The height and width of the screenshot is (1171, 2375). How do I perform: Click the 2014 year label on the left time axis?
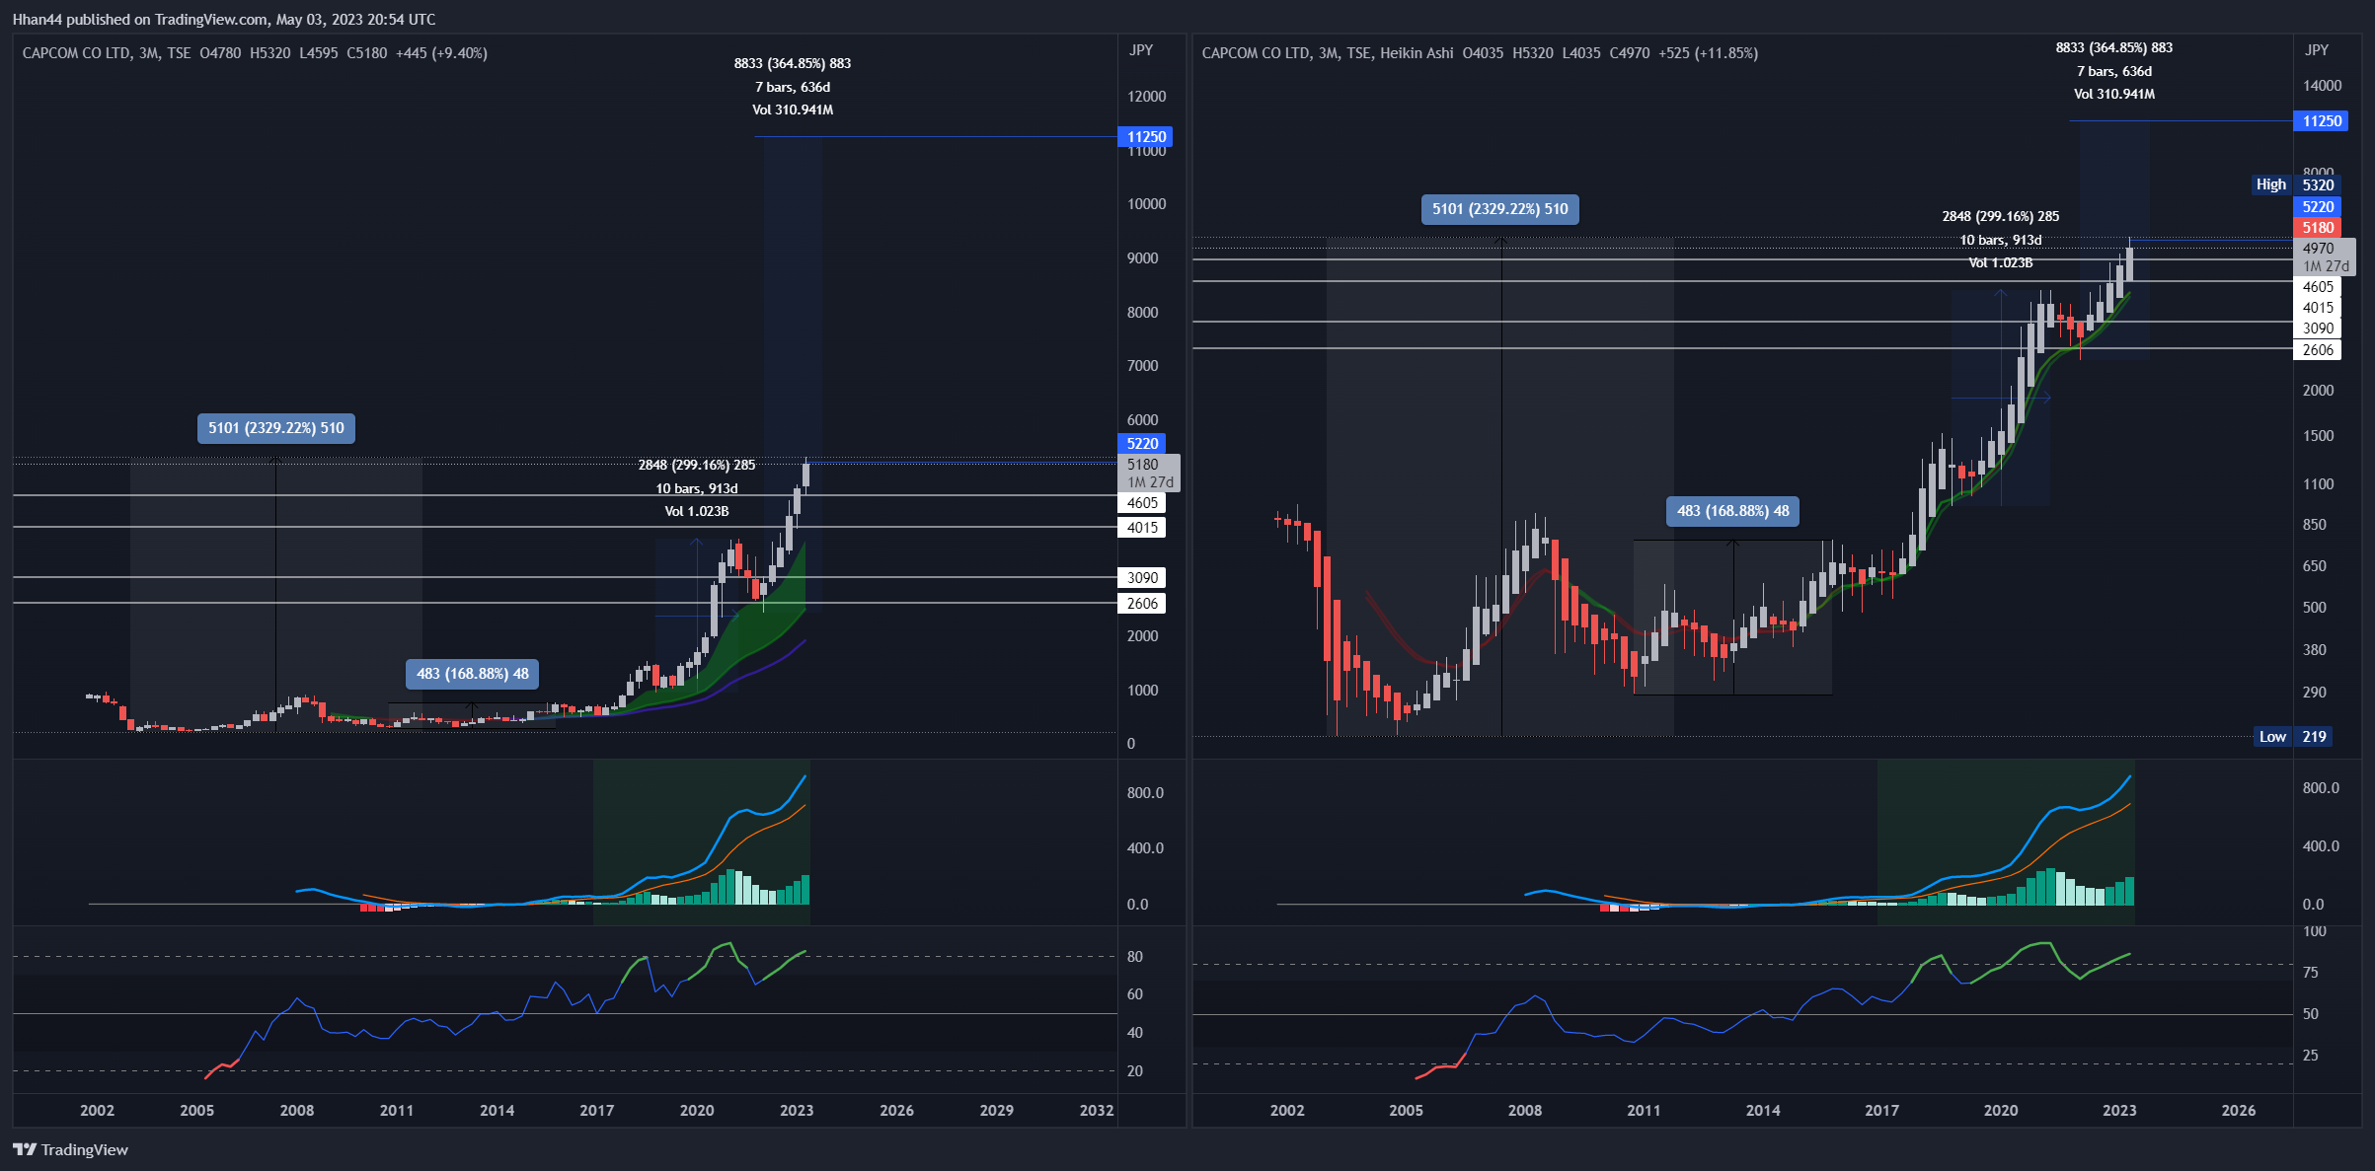[x=497, y=1110]
